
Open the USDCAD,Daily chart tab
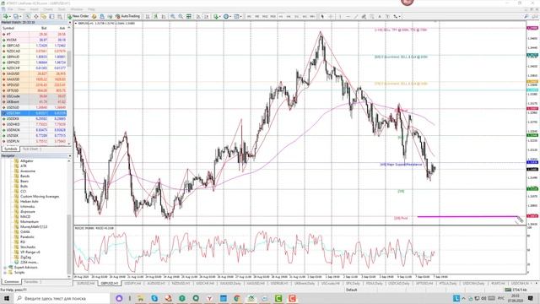pyautogui.click(x=399, y=283)
